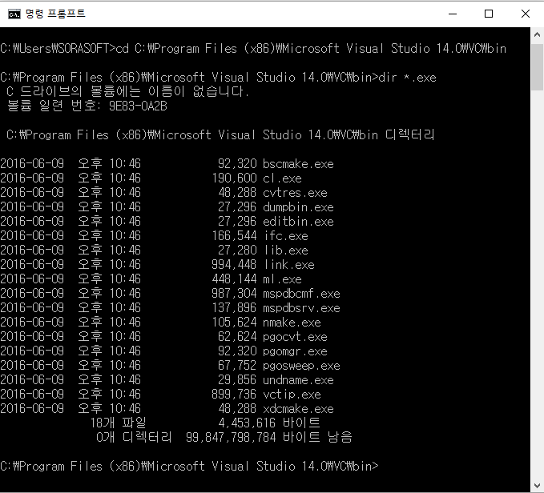Click the scrollbar up arrow
This screenshot has height=493, width=544.
(537, 34)
